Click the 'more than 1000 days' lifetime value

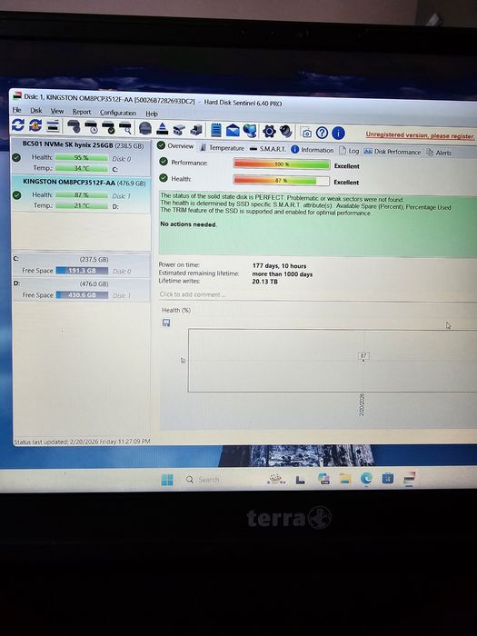(283, 273)
